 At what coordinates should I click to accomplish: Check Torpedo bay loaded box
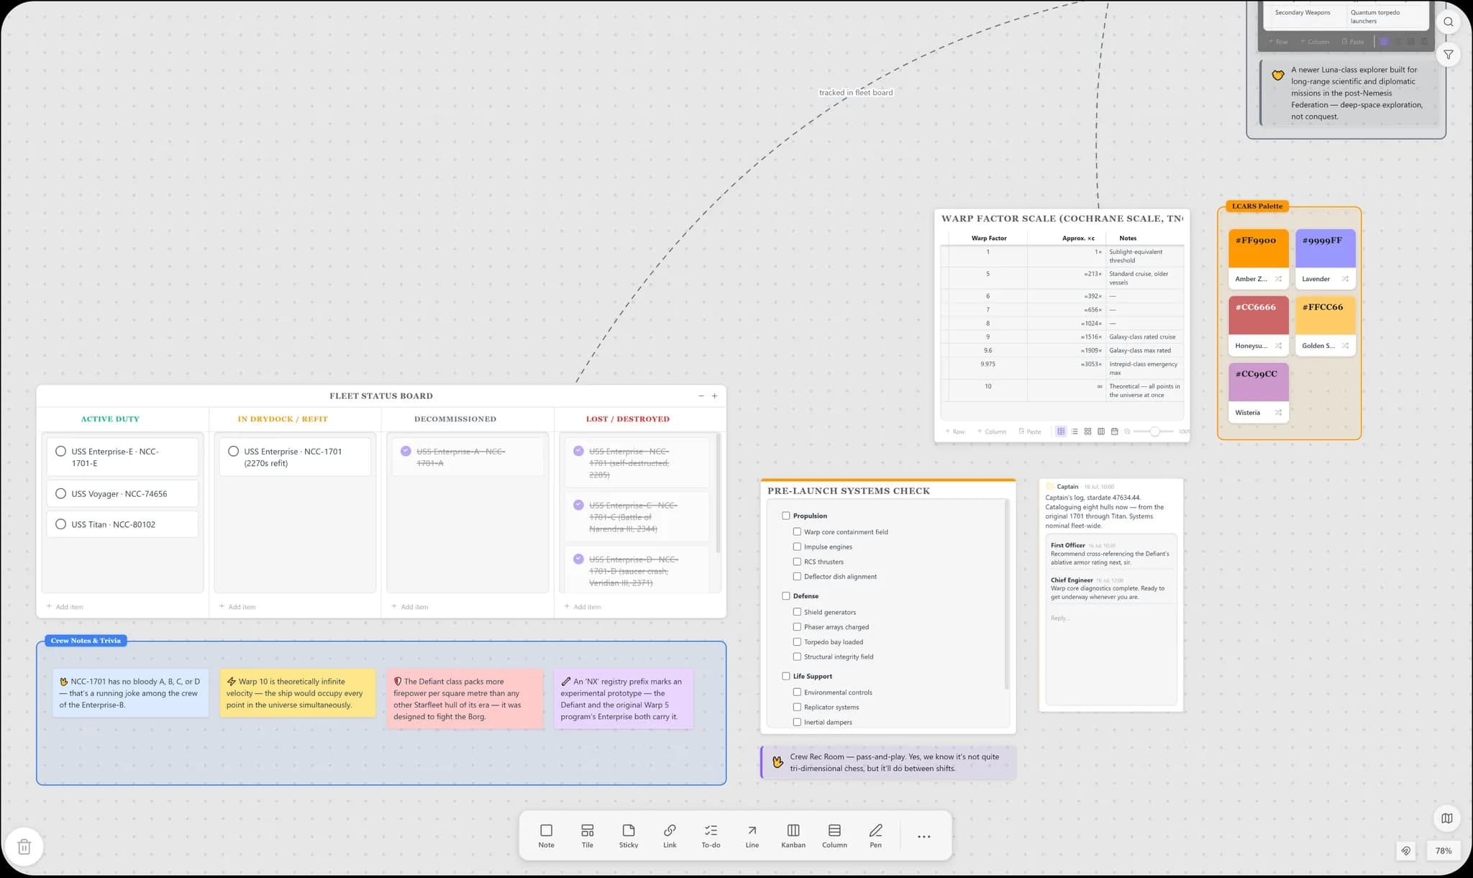[797, 642]
